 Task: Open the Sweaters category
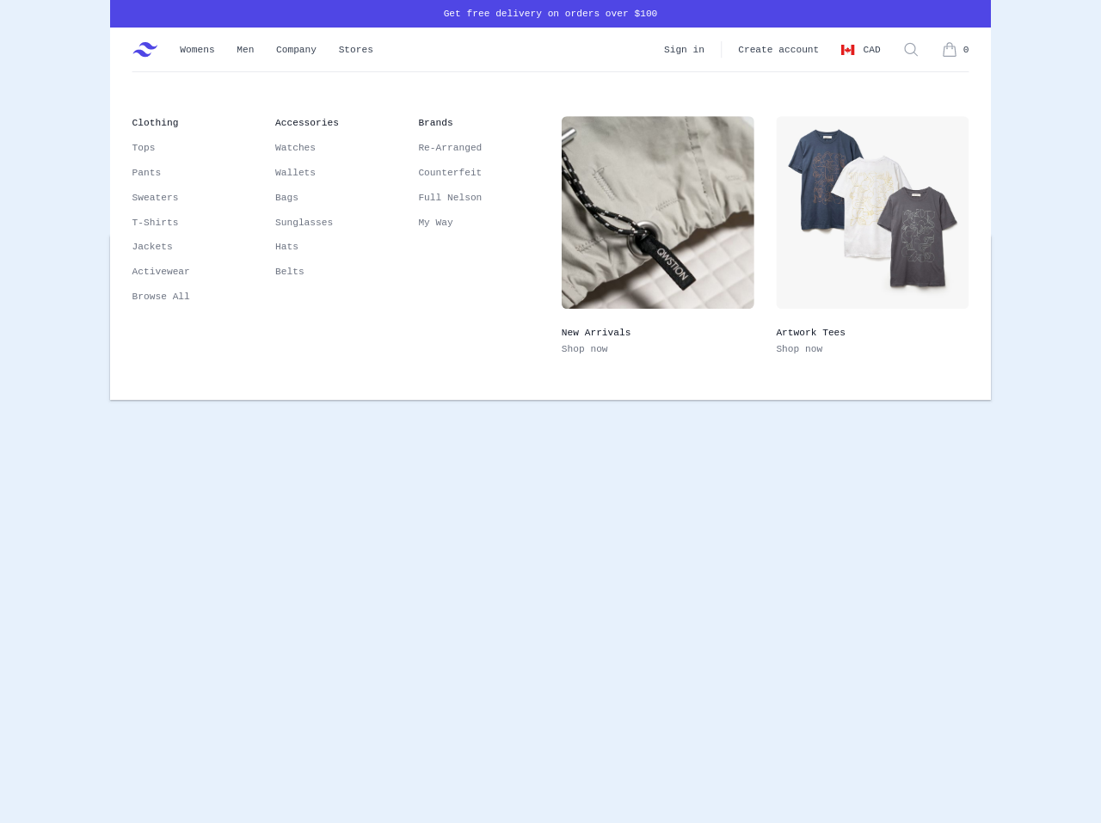click(x=155, y=198)
